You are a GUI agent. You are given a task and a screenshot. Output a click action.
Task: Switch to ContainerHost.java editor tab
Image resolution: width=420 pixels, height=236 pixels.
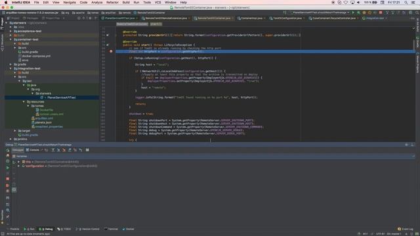coord(251,18)
